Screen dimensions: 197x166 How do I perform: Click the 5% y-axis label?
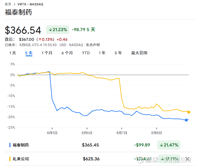pos(13,64)
